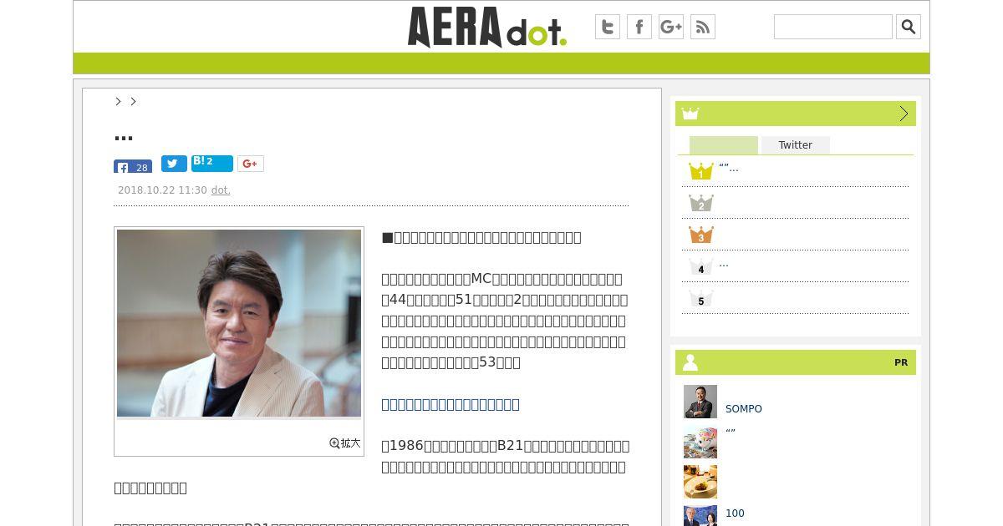
Task: Open the PR link labeled 100
Action: (x=735, y=513)
